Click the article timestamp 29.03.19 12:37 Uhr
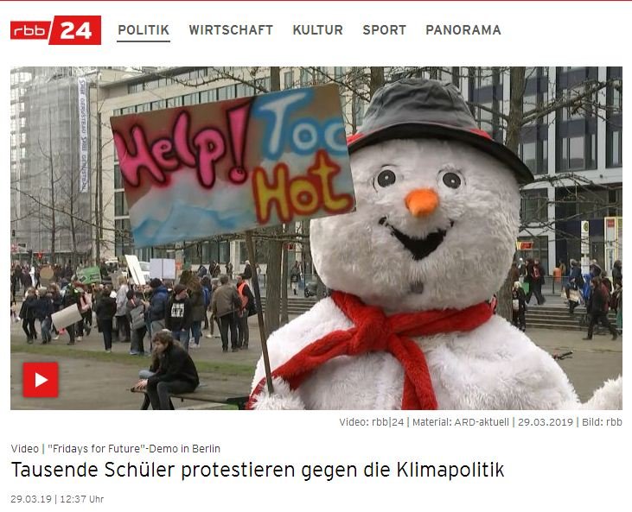This screenshot has width=632, height=512. [x=57, y=499]
